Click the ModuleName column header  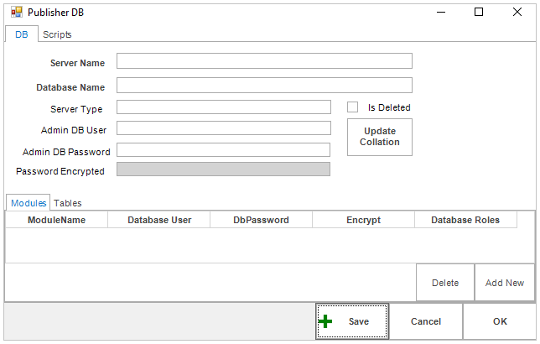click(x=56, y=220)
